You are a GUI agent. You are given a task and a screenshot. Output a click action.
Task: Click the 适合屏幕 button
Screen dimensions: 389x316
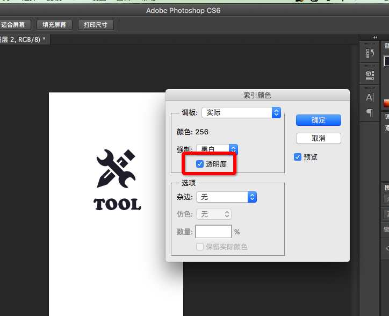tap(15, 25)
